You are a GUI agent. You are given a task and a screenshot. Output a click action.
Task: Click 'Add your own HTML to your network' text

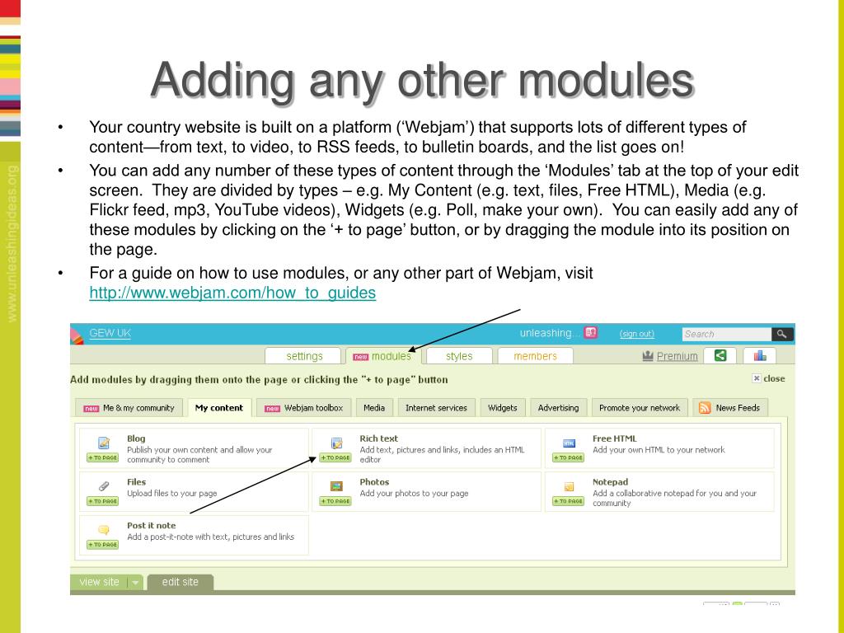659,450
